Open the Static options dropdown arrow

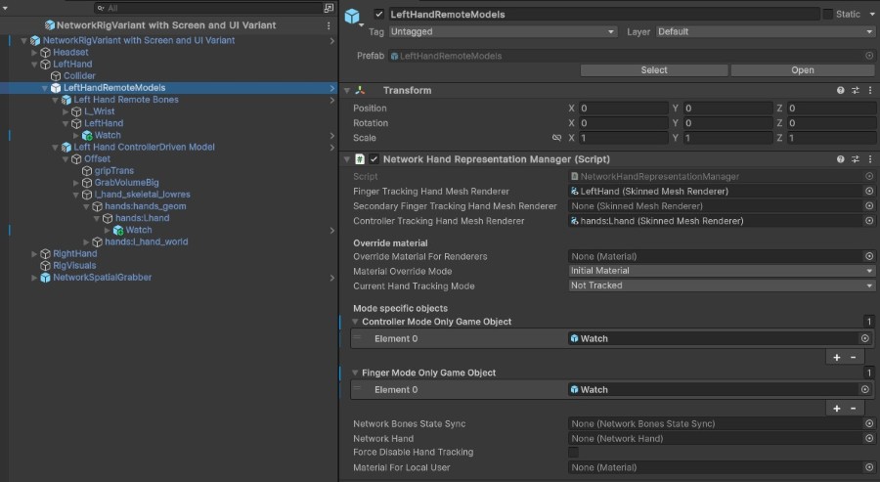click(x=872, y=14)
